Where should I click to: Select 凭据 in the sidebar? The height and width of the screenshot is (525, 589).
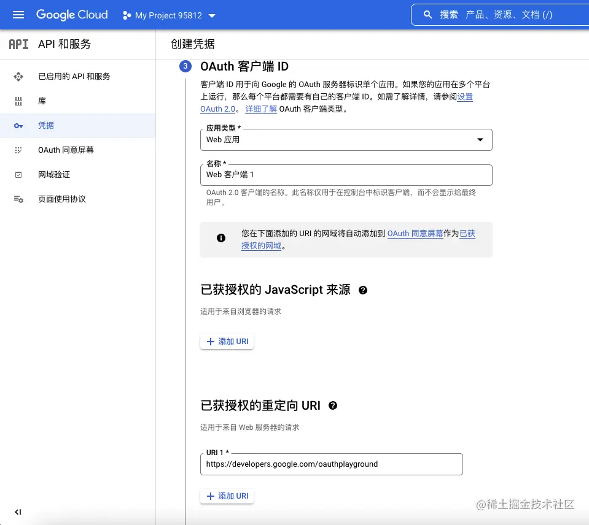78,126
